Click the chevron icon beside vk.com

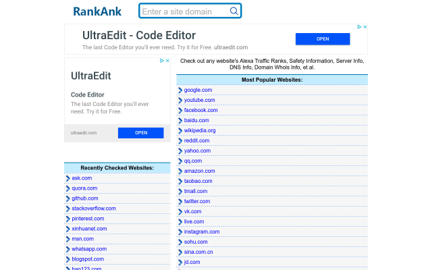(180, 212)
